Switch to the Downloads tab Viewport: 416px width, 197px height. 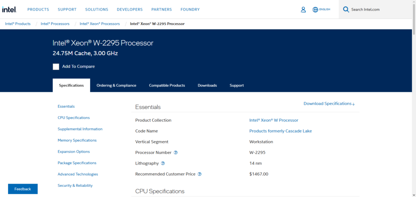207,85
